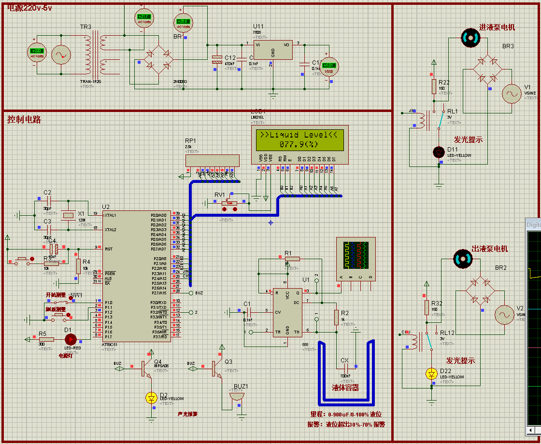Select the V1 VSINE source
This screenshot has height=444, width=541.
(512, 94)
